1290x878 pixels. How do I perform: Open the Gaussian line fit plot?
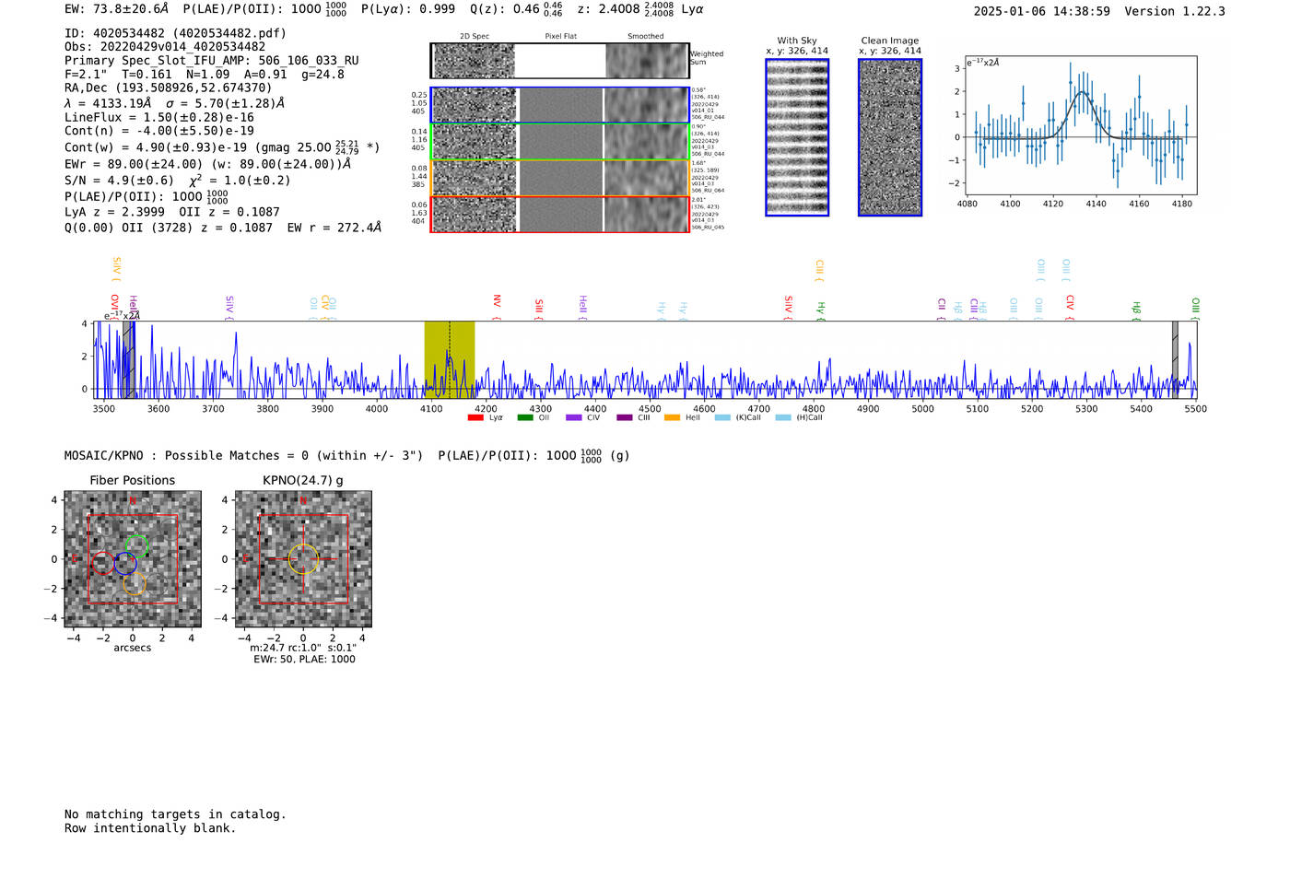click(x=1080, y=126)
